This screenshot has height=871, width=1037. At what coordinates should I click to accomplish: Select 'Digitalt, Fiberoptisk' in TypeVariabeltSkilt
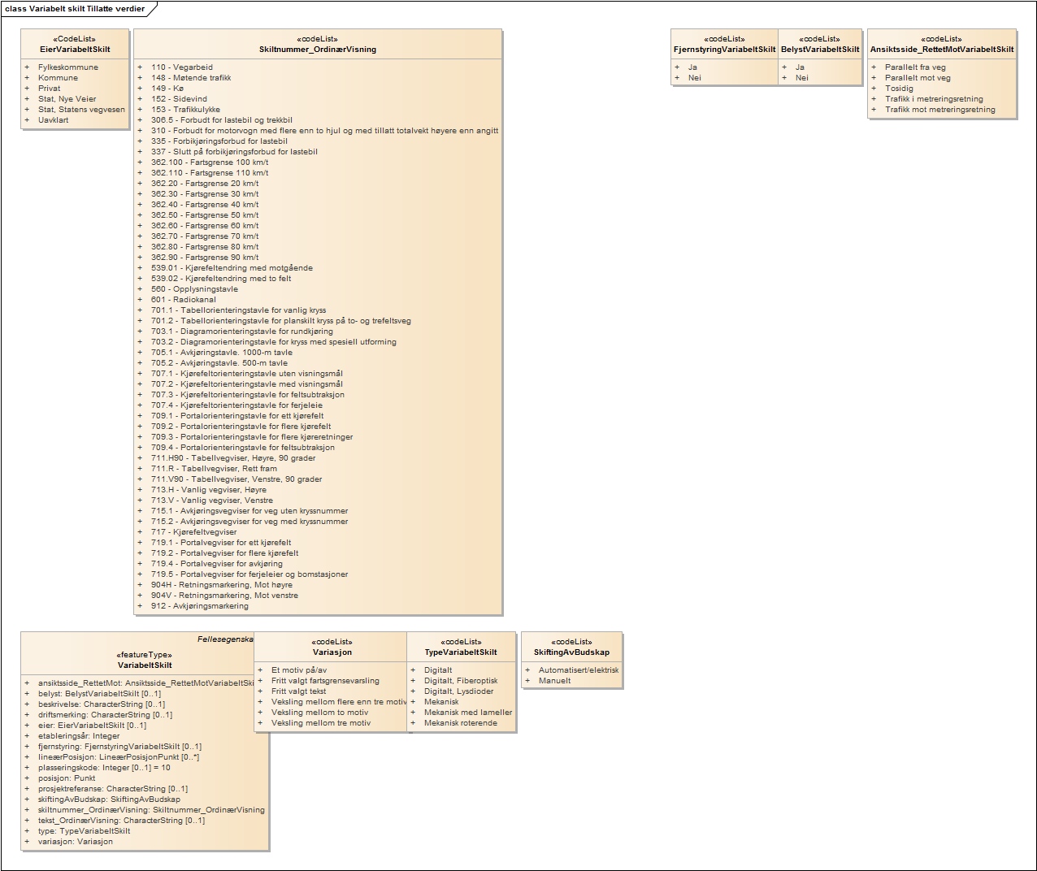click(461, 681)
